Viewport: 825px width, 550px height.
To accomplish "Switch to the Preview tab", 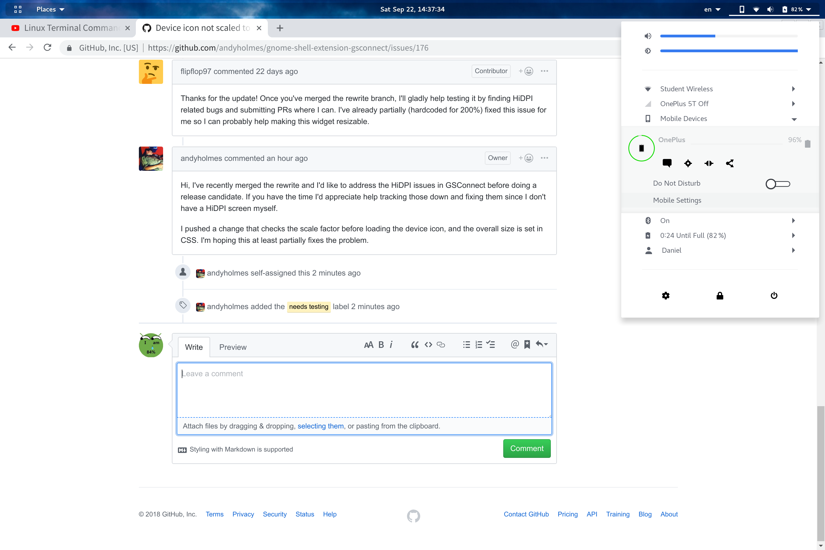I will [x=233, y=347].
